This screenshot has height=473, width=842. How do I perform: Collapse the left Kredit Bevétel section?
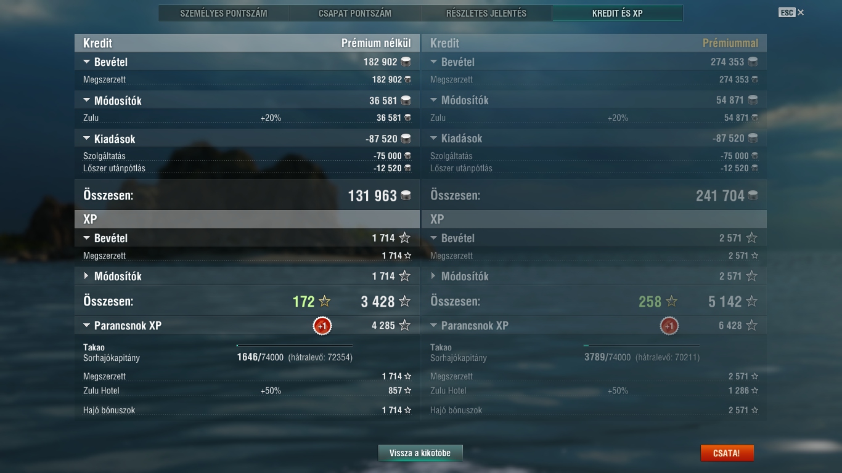87,62
